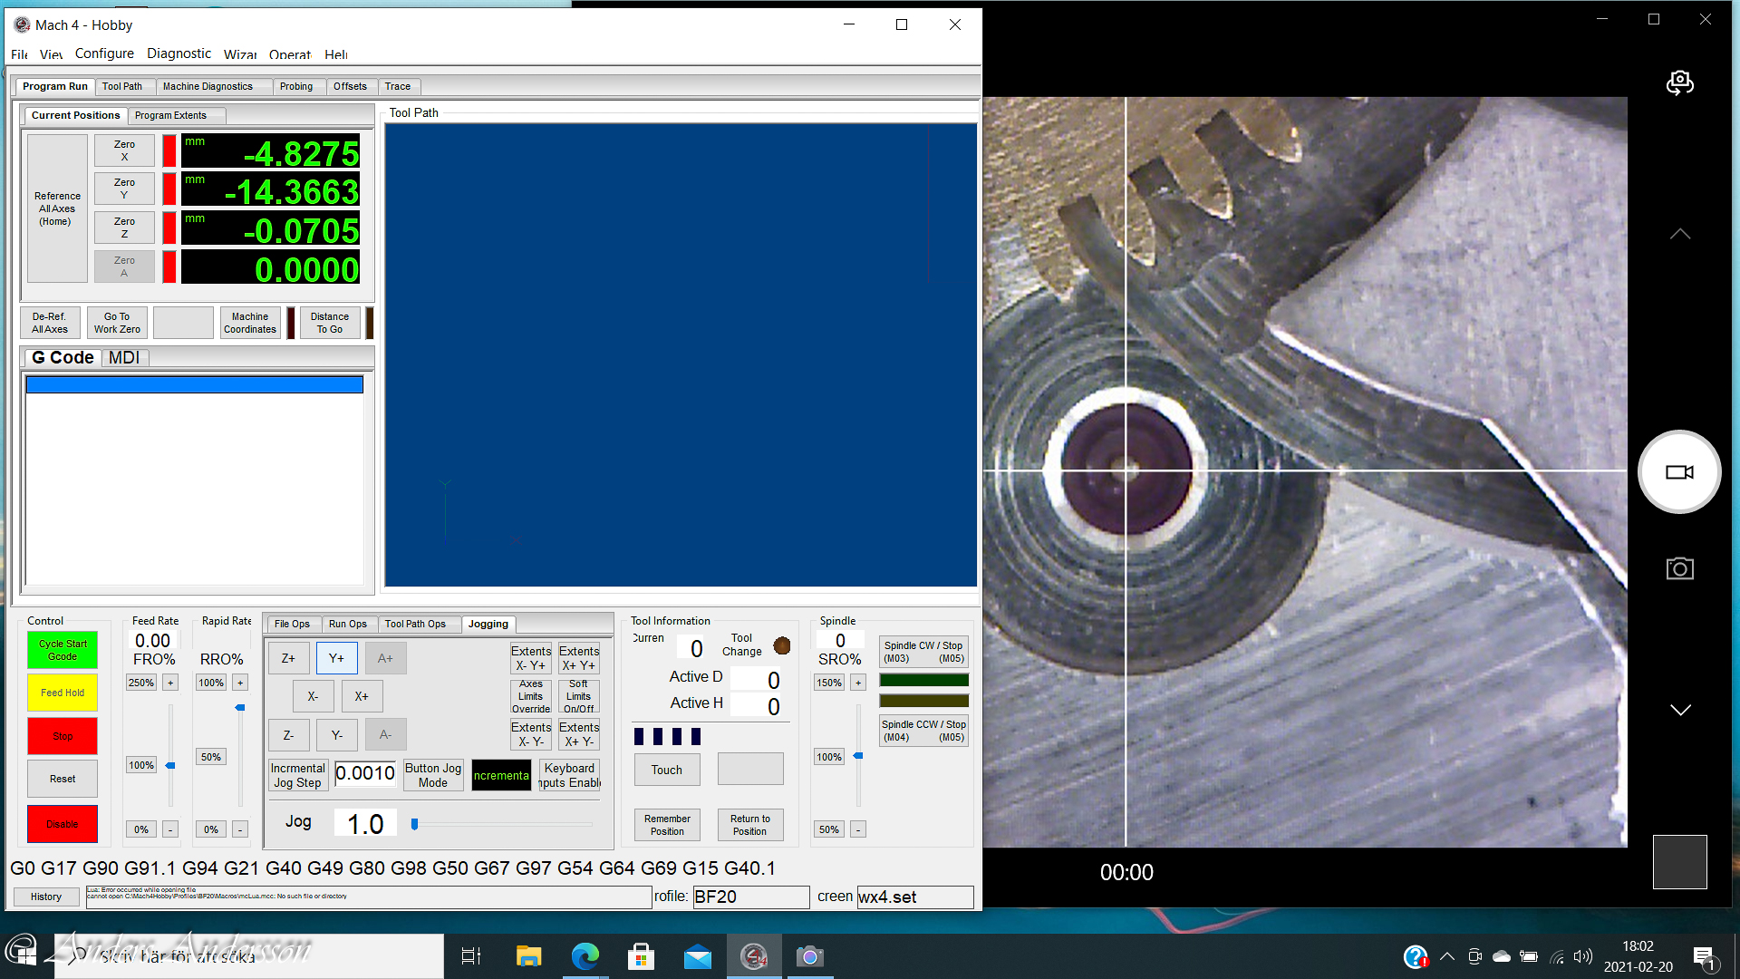Image resolution: width=1740 pixels, height=979 pixels.
Task: Toggle Button Jog Mode
Action: point(433,775)
